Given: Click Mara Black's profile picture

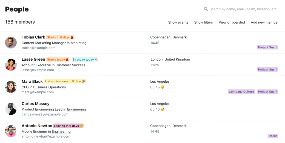Looking at the screenshot, I should click(11, 87).
